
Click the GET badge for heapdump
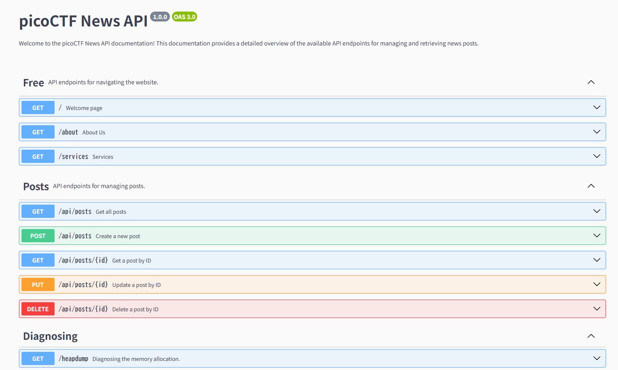pyautogui.click(x=38, y=358)
